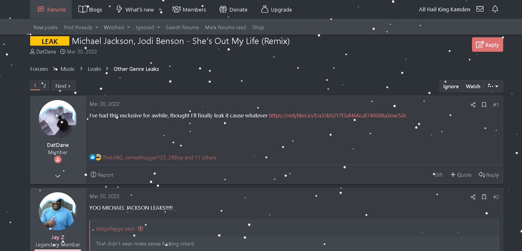The width and height of the screenshot is (522, 251).
Task: Open the Forums tab
Action: [51, 10]
